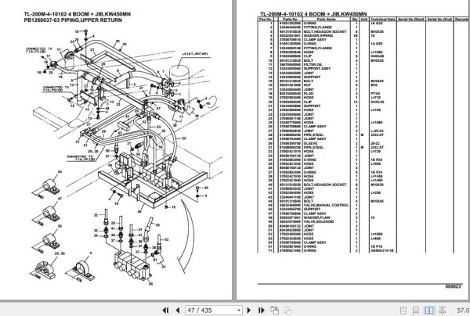This screenshot has width=470, height=316.
Task: Switch to continuous scrolling page layout
Action: pos(416,311)
